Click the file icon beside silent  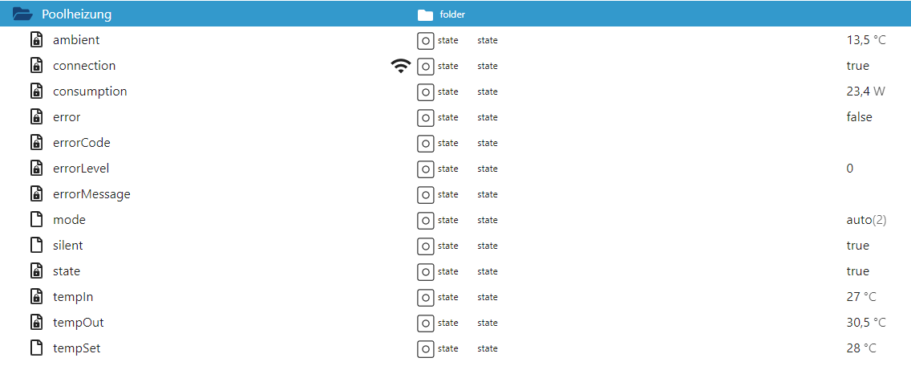pyautogui.click(x=37, y=246)
